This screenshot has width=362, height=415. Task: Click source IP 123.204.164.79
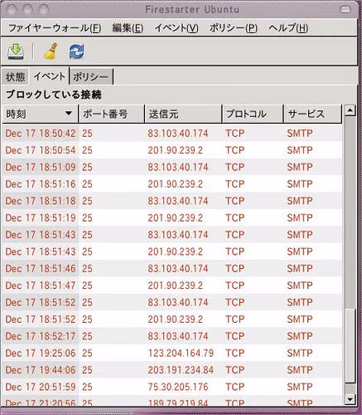181,353
